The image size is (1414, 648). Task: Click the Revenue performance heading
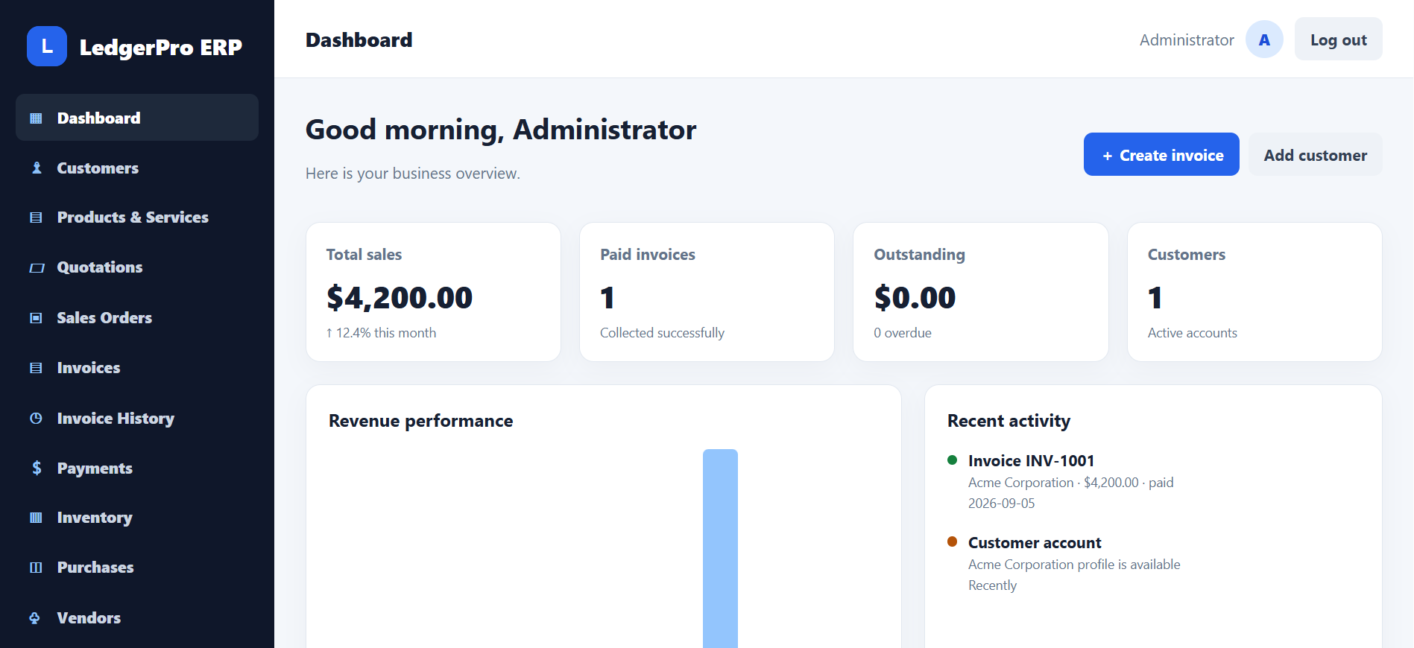421,421
